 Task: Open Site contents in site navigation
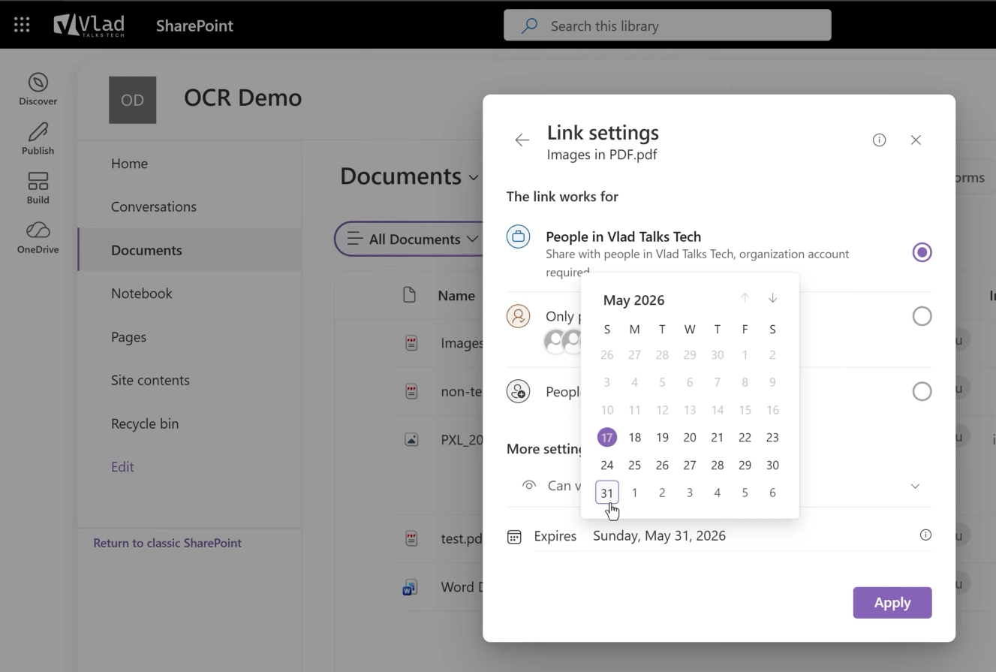tap(150, 380)
